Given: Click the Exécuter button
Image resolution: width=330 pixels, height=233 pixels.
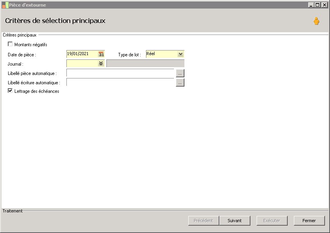Looking at the screenshot, I should 272,221.
